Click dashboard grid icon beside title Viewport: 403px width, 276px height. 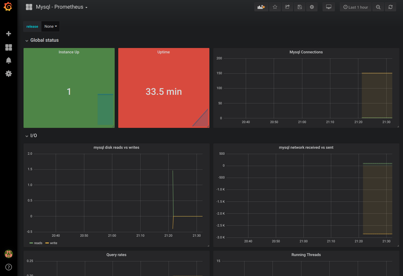(29, 7)
